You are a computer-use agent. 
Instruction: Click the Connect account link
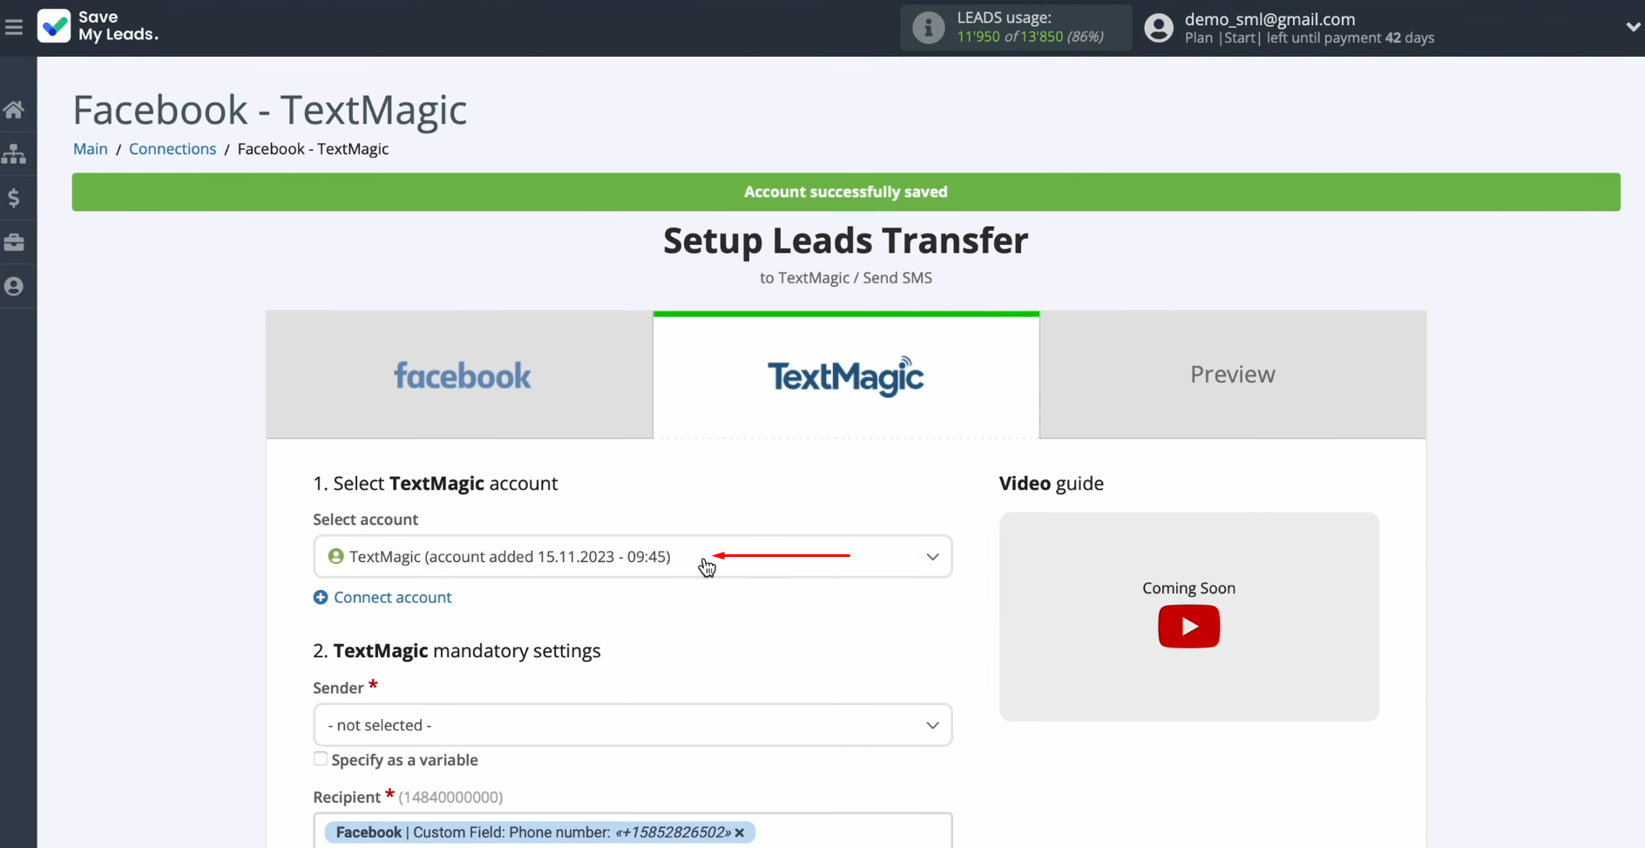coord(393,597)
